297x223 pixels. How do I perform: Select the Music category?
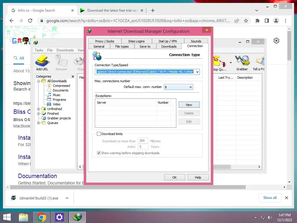(57, 95)
